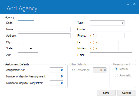This screenshot has width=139, height=101.
Task: Click the City input box
Action: click(x=41, y=42)
